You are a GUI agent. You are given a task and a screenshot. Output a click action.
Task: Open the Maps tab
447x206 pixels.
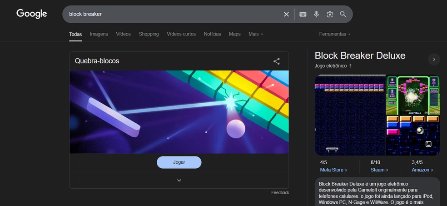click(234, 34)
